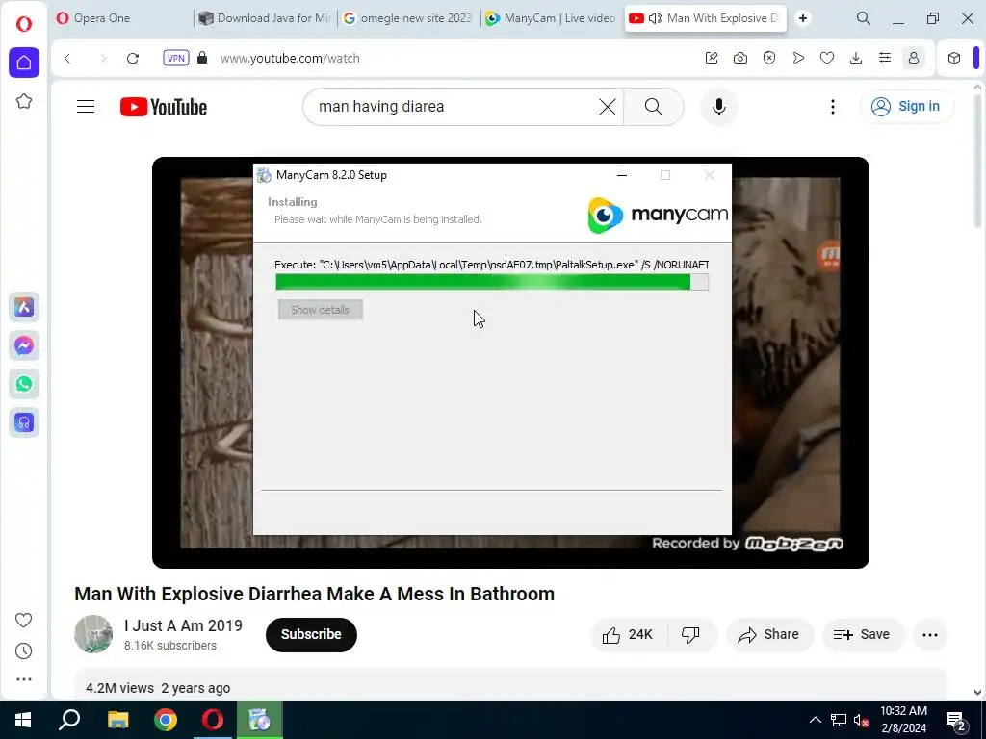Add page to bookmarks heart in address bar
This screenshot has width=986, height=739.
point(827,58)
